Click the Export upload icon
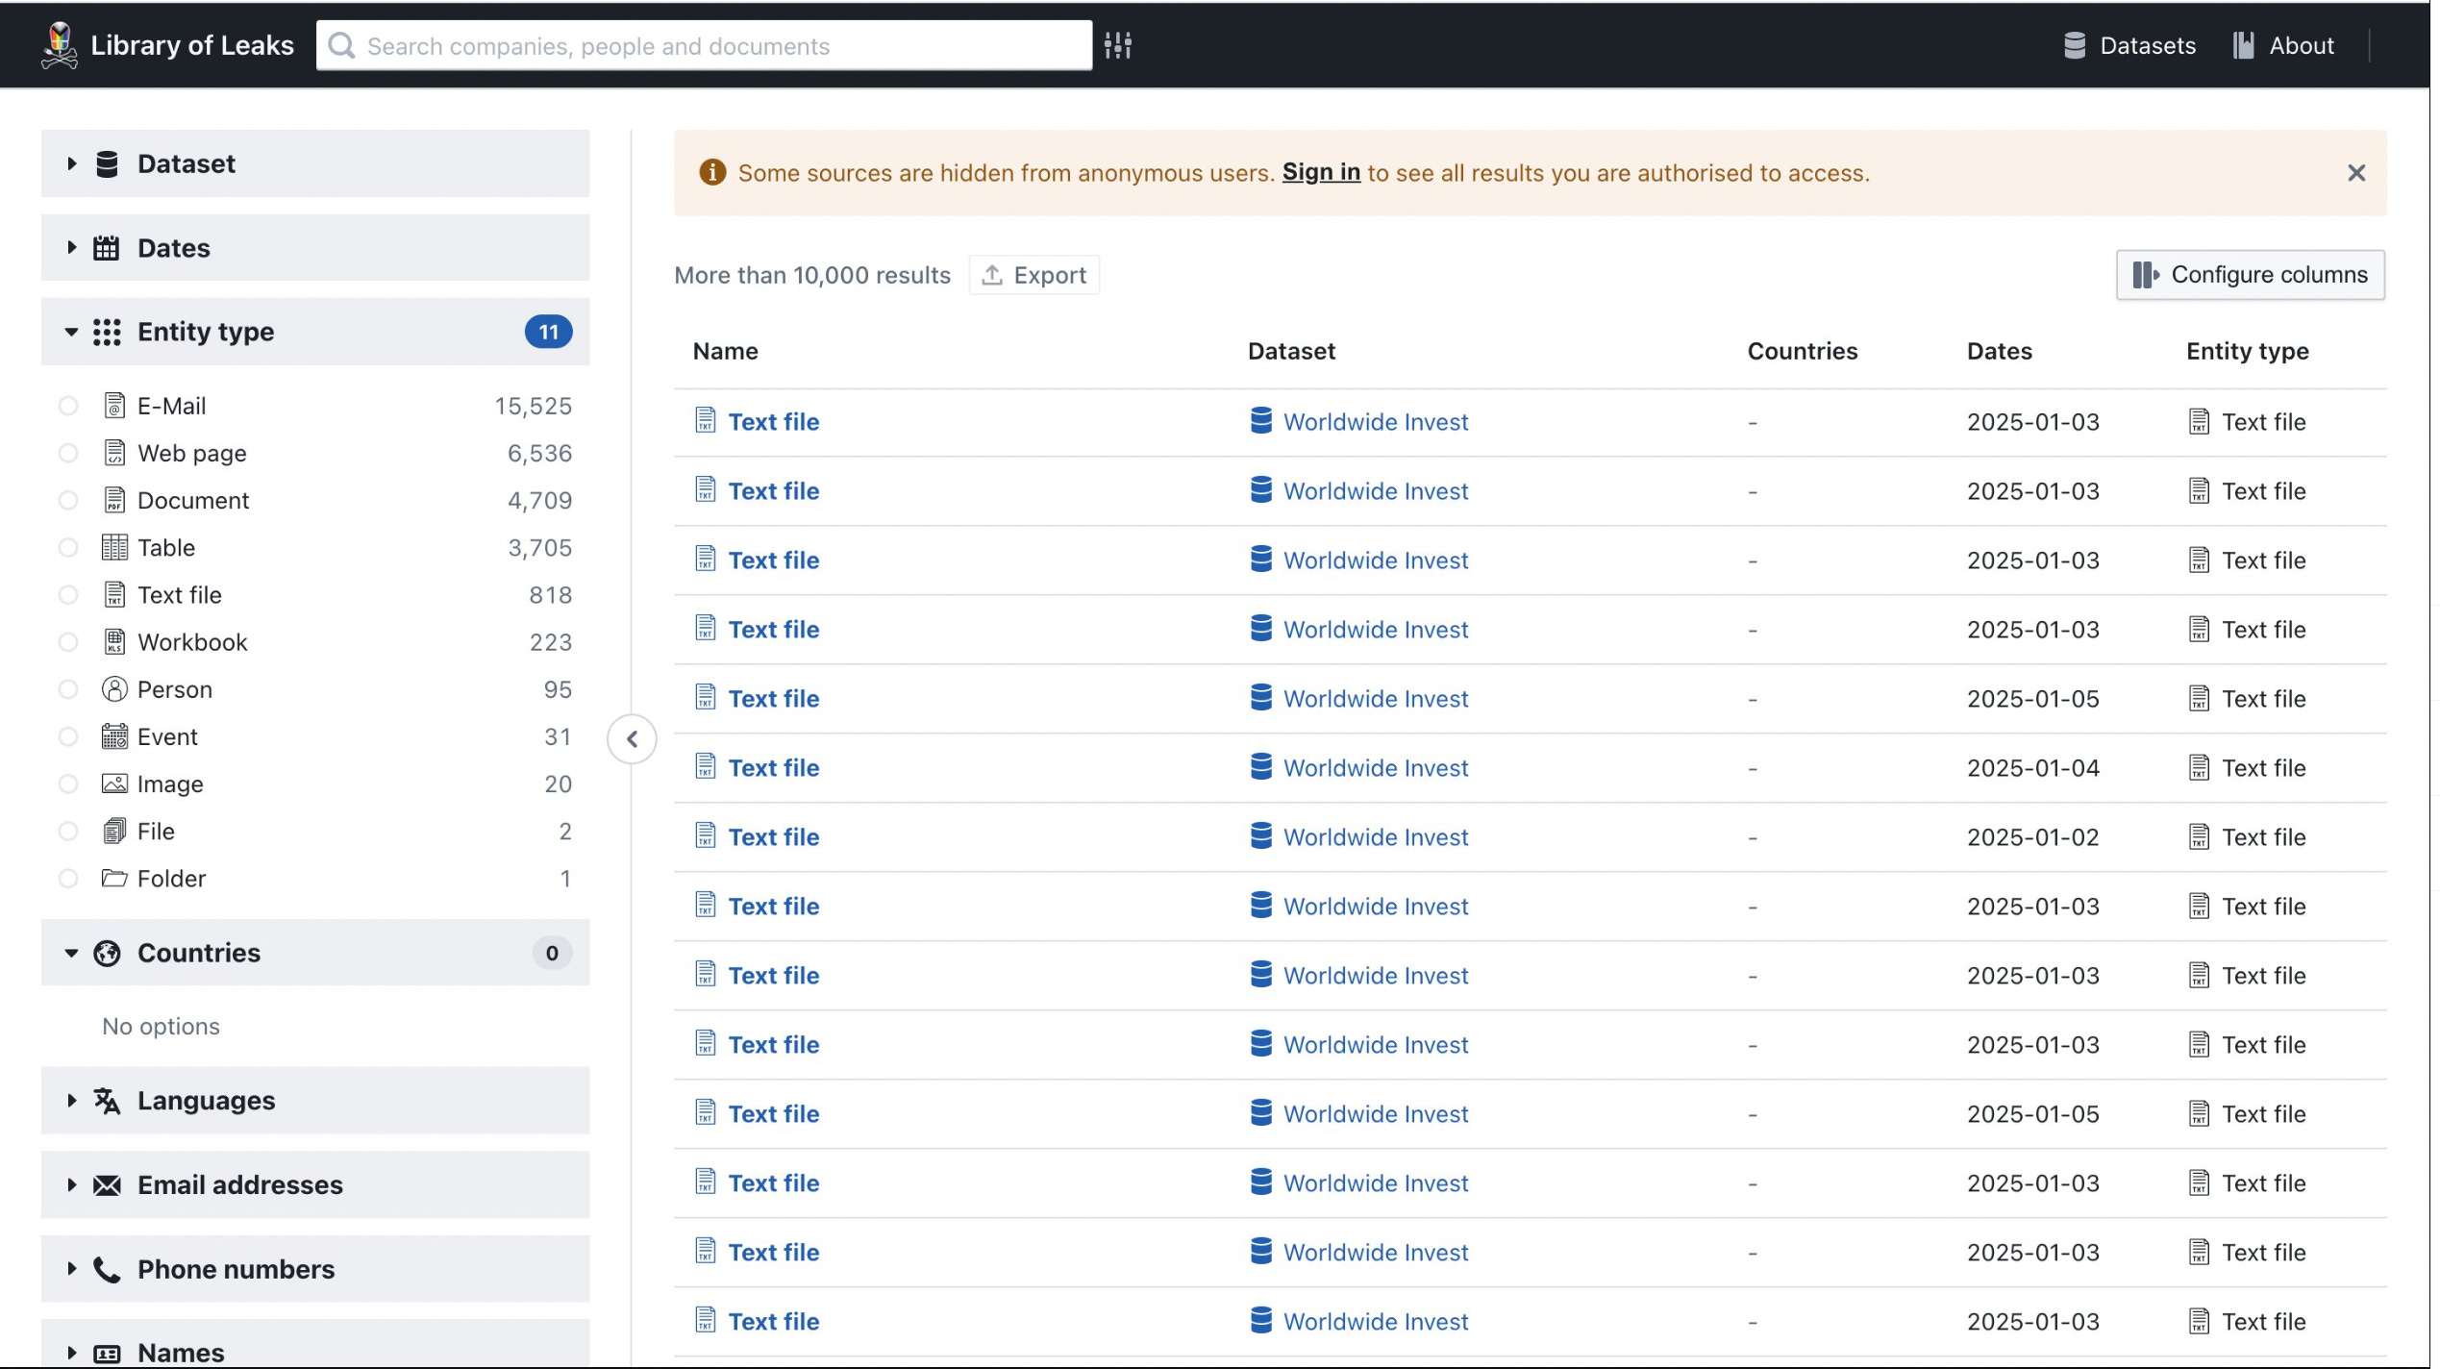 [992, 275]
